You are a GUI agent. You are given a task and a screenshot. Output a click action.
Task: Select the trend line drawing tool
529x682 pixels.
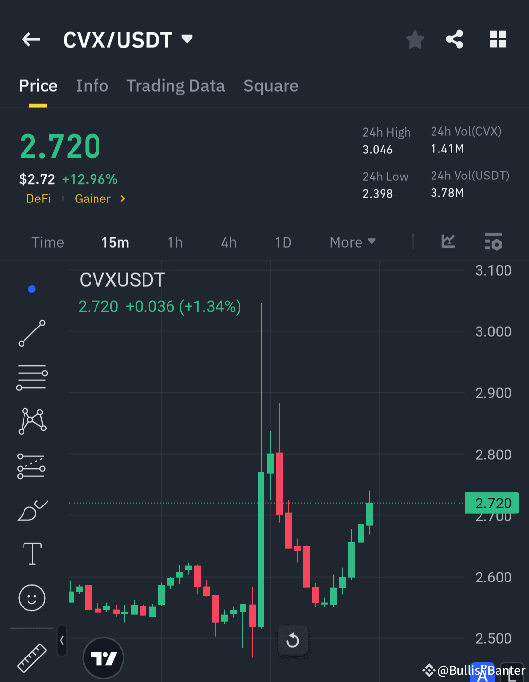click(x=31, y=333)
